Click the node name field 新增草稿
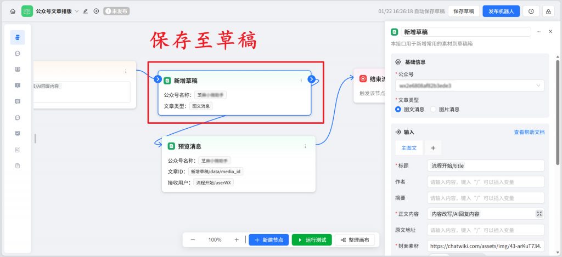Image resolution: width=562 pixels, height=257 pixels. click(x=466, y=32)
